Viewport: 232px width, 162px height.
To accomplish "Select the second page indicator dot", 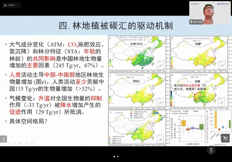I will pos(118,157).
